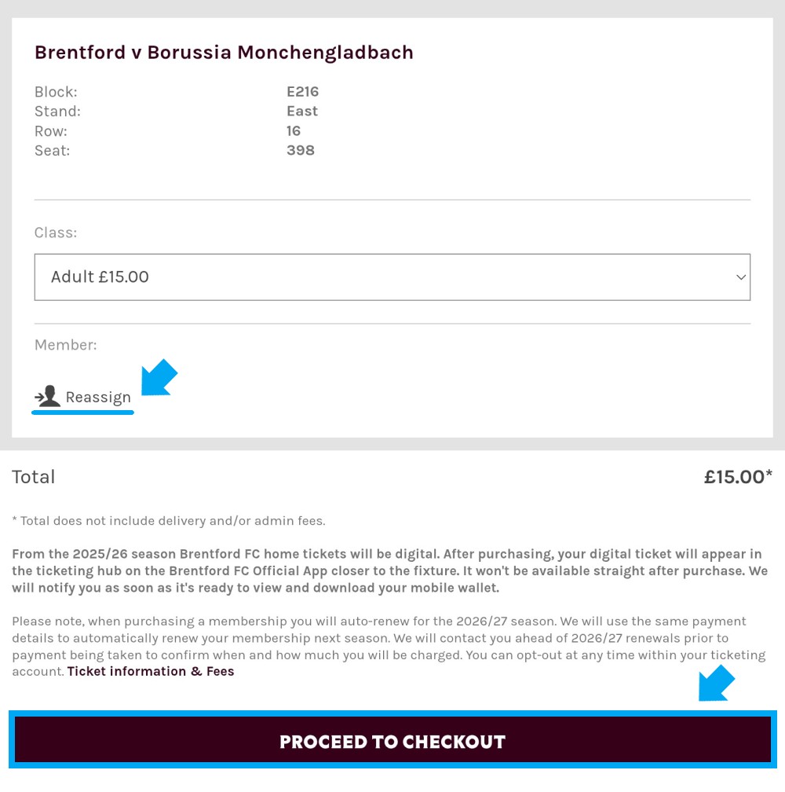Click the blue arrow pointing at Reassign
This screenshot has height=792, width=785.
pos(159,377)
